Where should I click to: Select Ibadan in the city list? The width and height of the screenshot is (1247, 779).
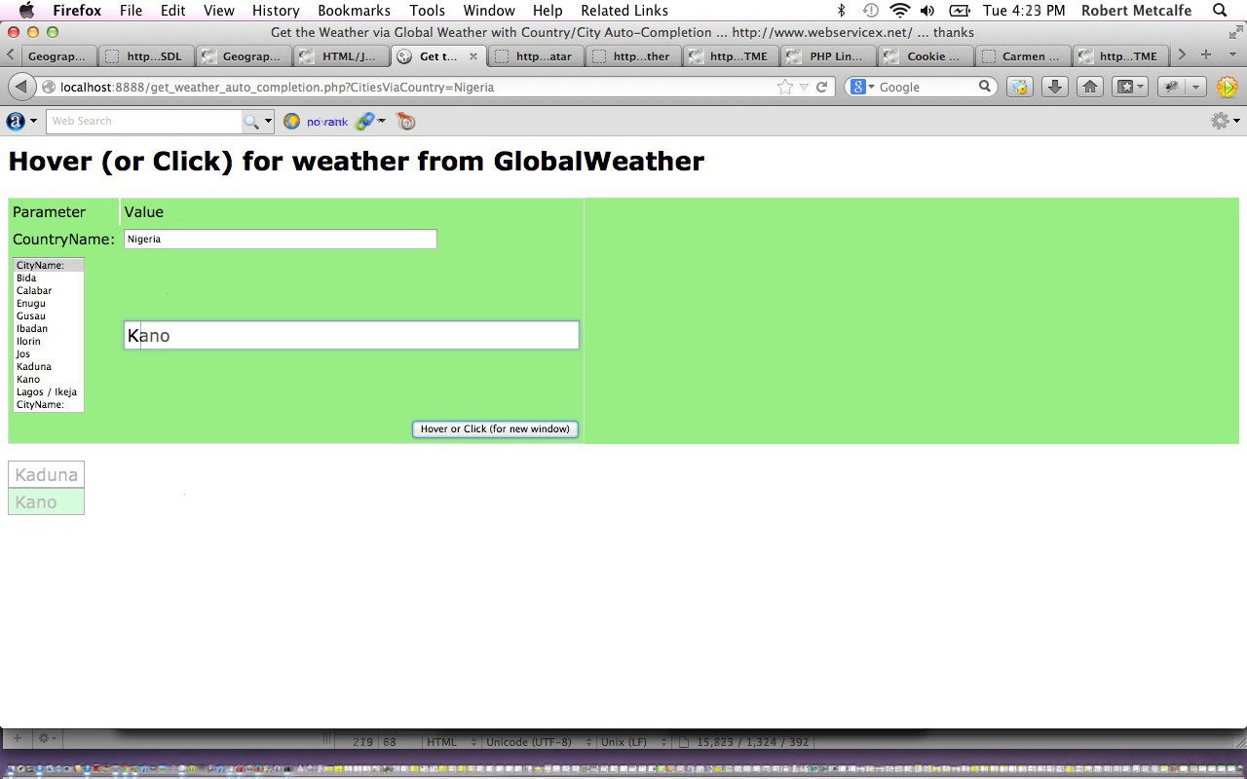tap(49, 328)
